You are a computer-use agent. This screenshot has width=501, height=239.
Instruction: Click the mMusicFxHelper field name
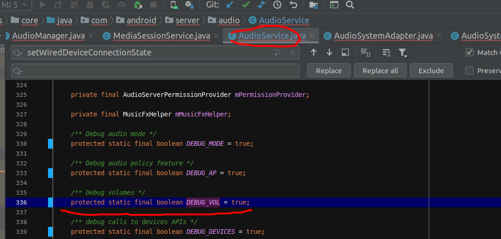(201, 115)
